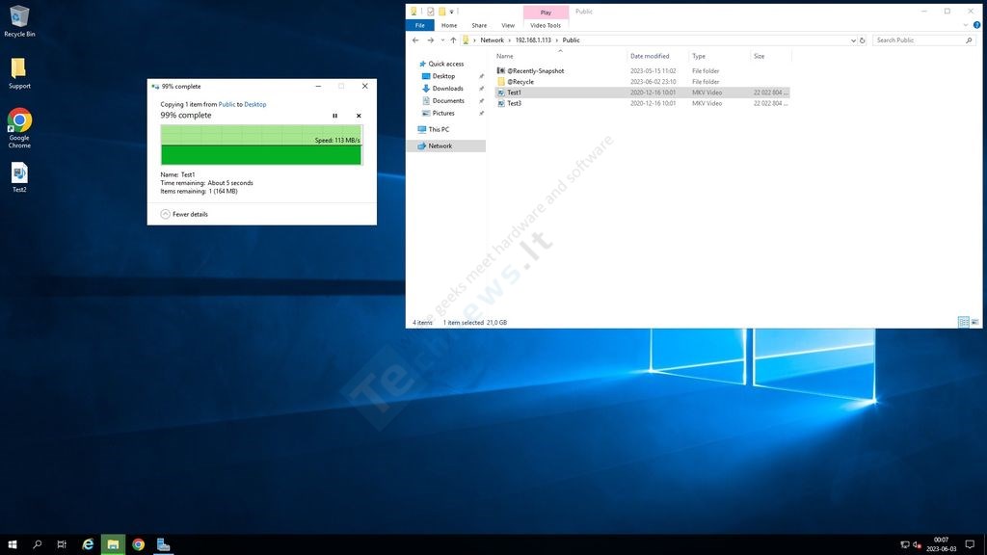Click the Properties quick access toolbar icon

(x=431, y=12)
